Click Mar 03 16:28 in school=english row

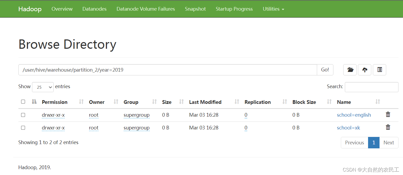pos(204,115)
